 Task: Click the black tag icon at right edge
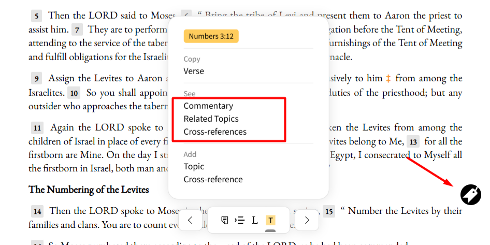pyautogui.click(x=471, y=195)
